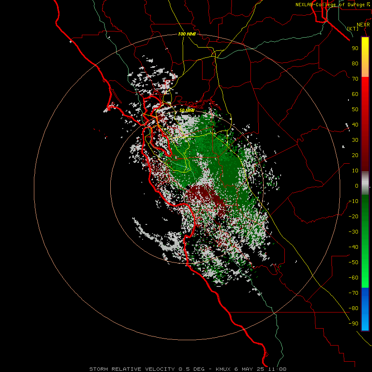This screenshot has width=372, height=372.
Task: Click the positive 60 knot scale label
Action: (355, 94)
